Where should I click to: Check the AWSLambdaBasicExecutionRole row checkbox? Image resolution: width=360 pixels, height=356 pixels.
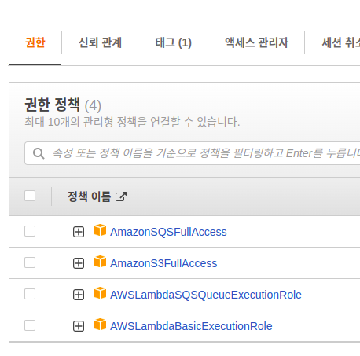[30, 325]
